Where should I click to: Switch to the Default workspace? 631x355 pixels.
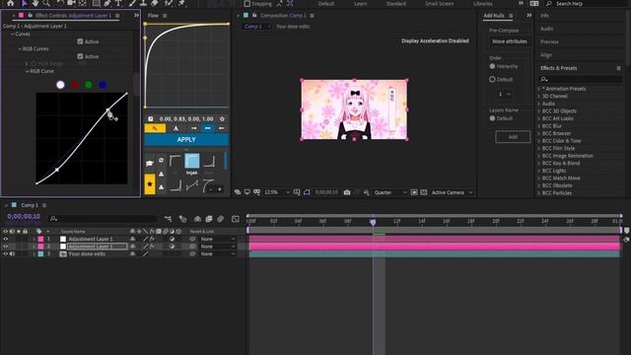[x=326, y=4]
